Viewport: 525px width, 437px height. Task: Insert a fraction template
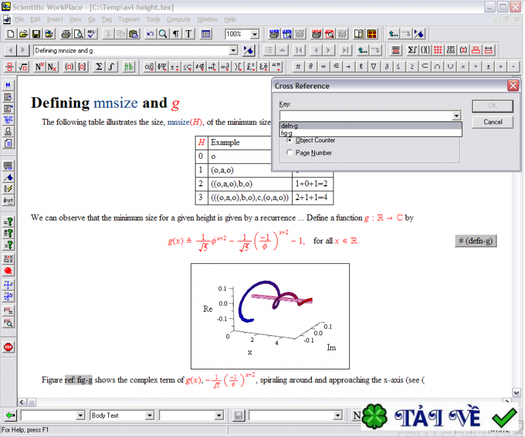[10, 66]
